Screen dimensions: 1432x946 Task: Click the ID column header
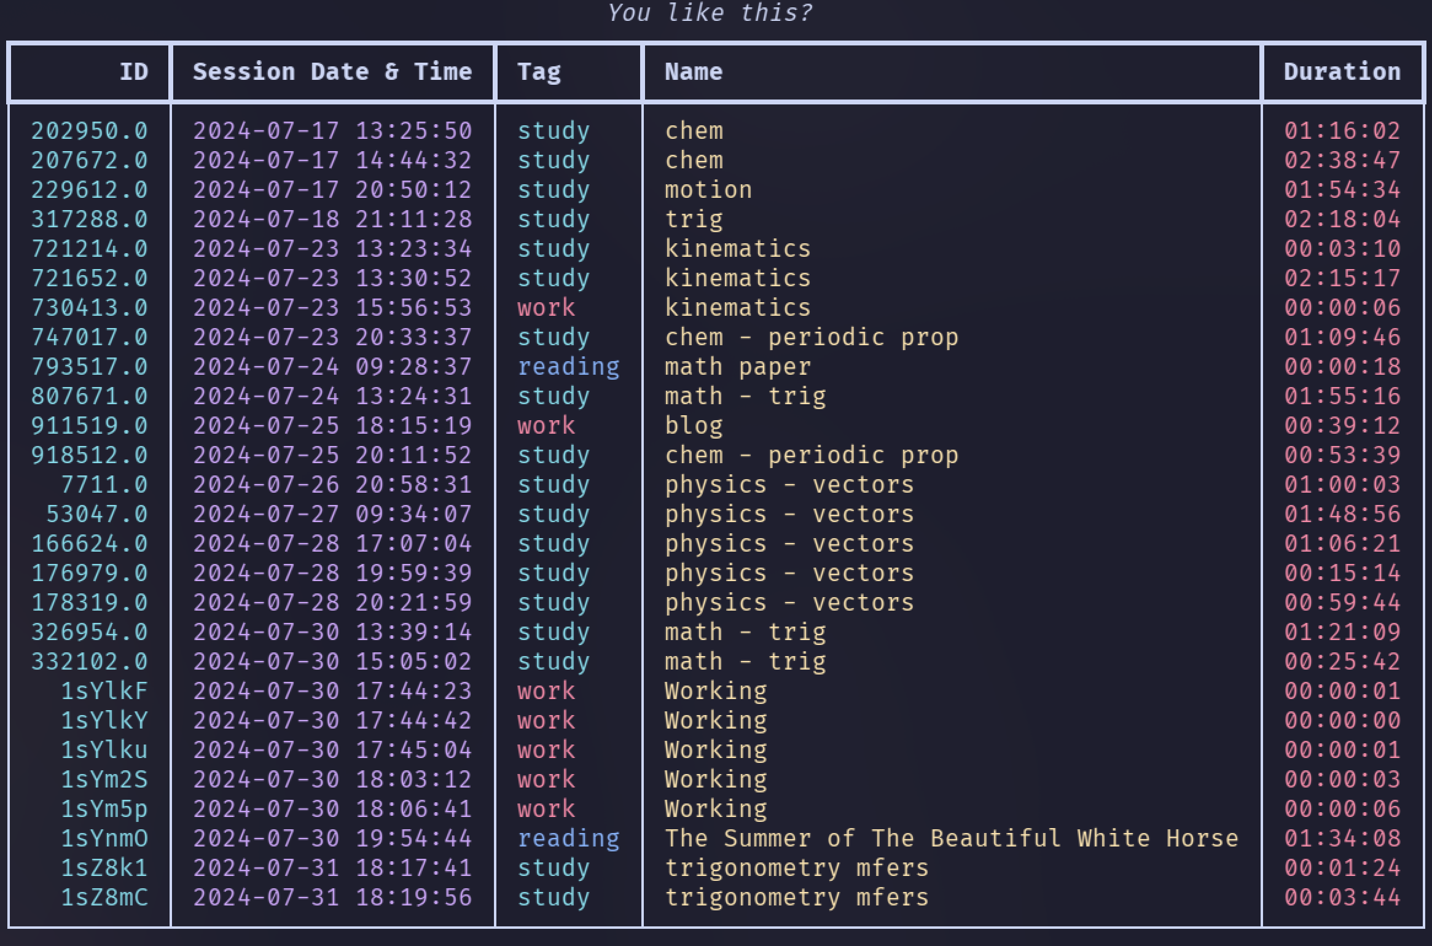coord(133,72)
